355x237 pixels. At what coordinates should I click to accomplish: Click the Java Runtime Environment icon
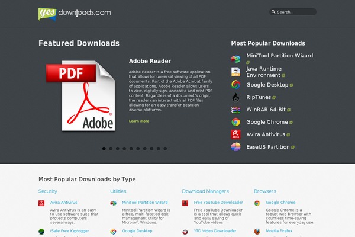click(x=235, y=72)
